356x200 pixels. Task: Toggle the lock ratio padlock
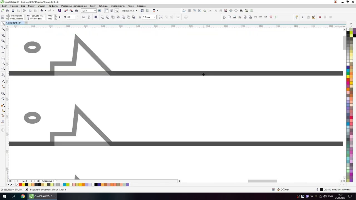pos(60,17)
